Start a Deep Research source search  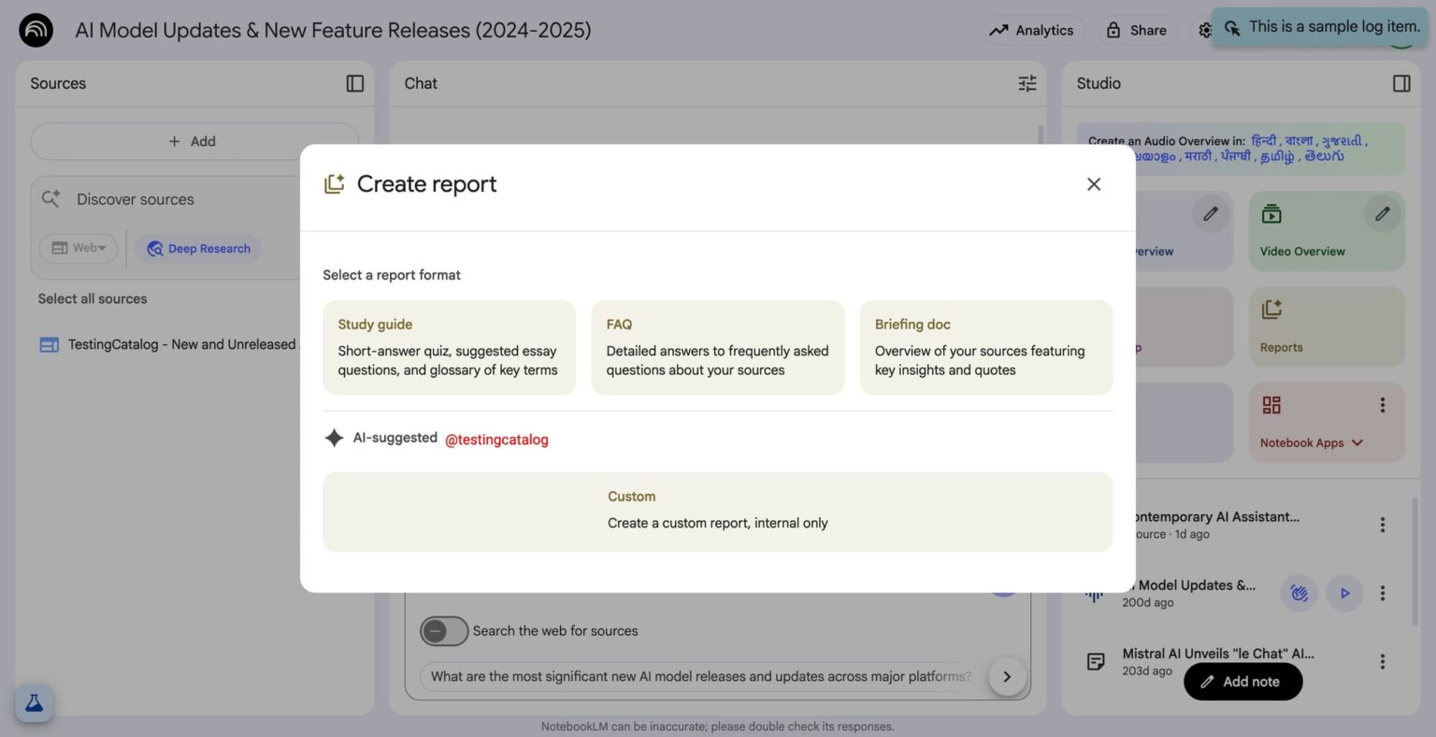point(197,248)
